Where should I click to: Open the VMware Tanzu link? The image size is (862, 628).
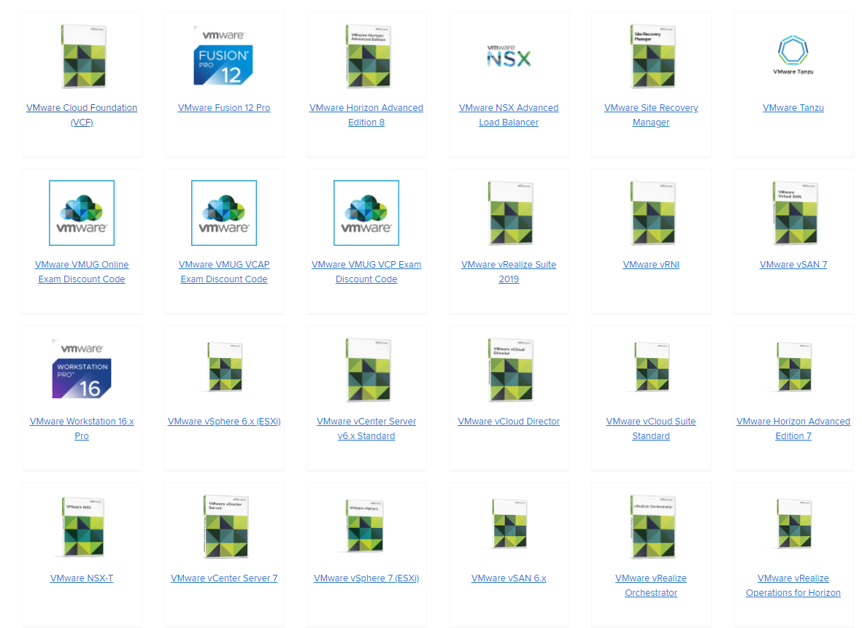point(793,108)
